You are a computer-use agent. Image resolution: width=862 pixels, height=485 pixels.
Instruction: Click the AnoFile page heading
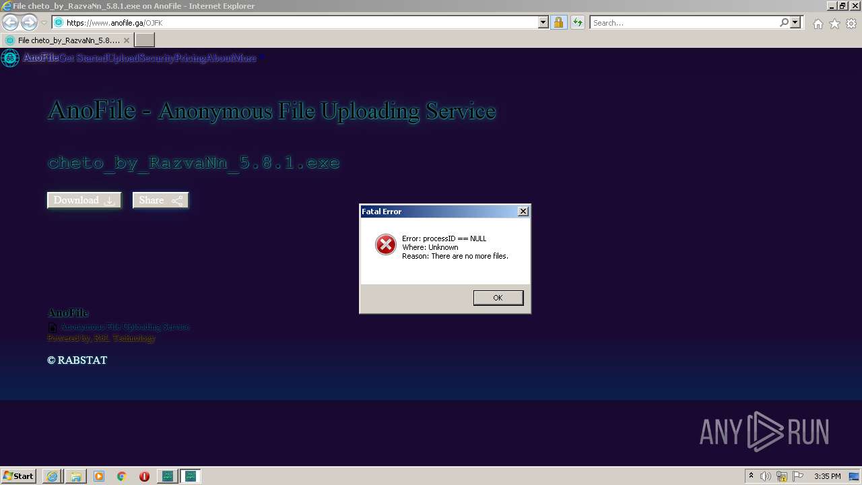pos(272,110)
